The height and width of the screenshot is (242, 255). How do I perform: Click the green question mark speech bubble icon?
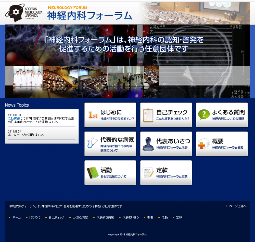click(204, 115)
